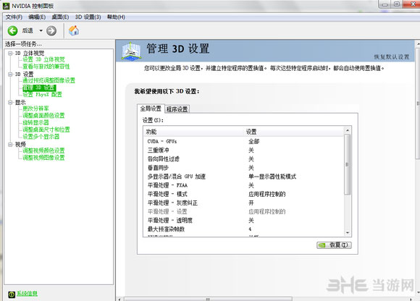The width and height of the screenshot is (420, 301).
Task: Select the 各向异性过滤 row
Action: click(x=244, y=159)
